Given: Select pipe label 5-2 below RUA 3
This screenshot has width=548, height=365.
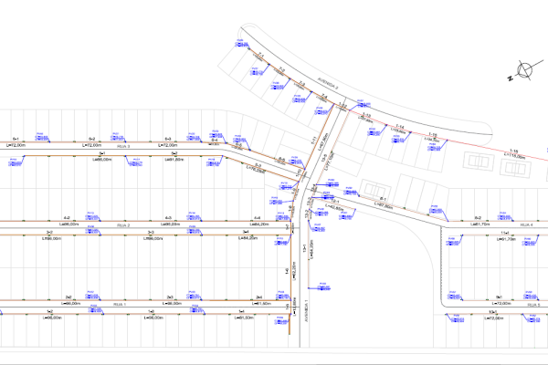Looking at the screenshot, I should pyautogui.click(x=174, y=153).
